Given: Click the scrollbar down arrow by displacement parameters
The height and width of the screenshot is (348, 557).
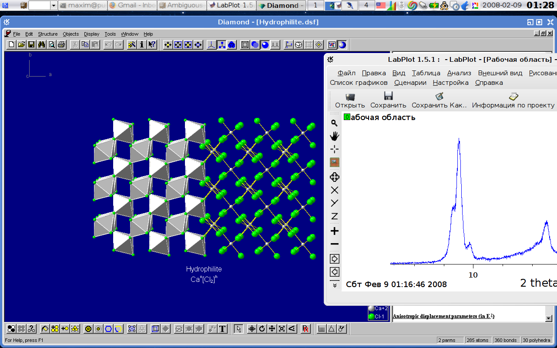Looking at the screenshot, I should click(548, 318).
